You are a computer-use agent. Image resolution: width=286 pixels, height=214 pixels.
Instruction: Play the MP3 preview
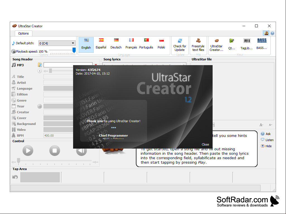point(40,71)
